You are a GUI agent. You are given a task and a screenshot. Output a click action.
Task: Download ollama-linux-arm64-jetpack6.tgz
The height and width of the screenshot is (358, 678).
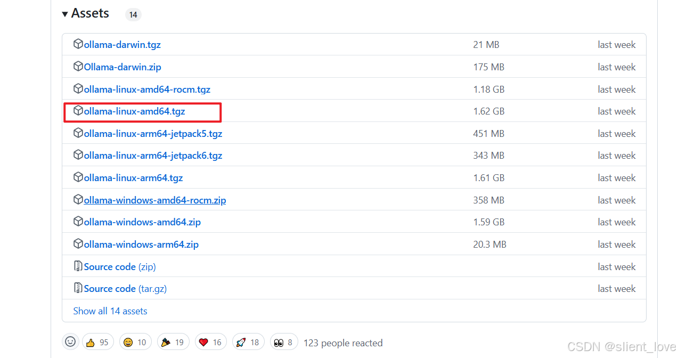(153, 156)
